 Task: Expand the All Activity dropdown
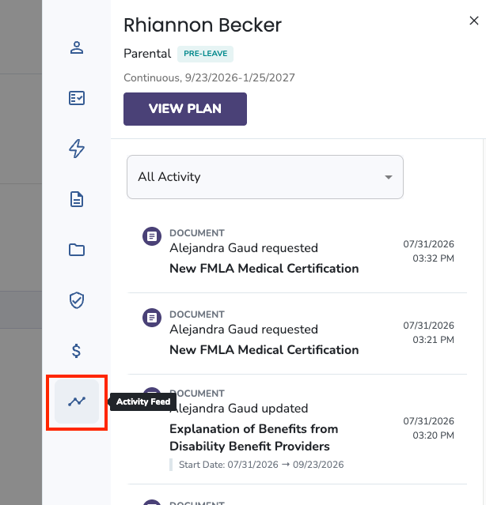tap(265, 177)
